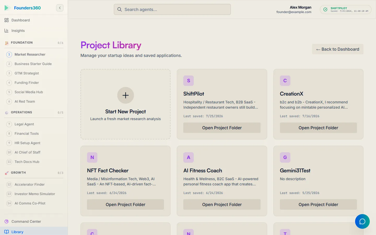This screenshot has height=235, width=376.
Task: Click the Foundation section icon
Action: 7,43
